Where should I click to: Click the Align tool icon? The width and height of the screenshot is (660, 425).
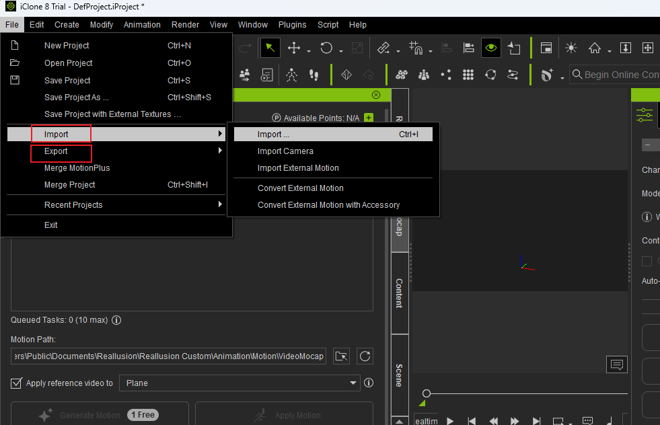pyautogui.click(x=468, y=48)
